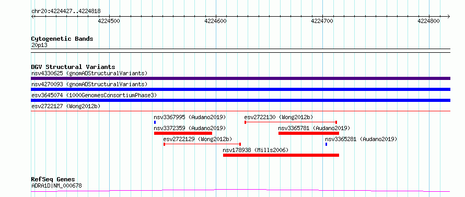
Task: Click the RefSeq Genes track heading
Action: pos(53,180)
